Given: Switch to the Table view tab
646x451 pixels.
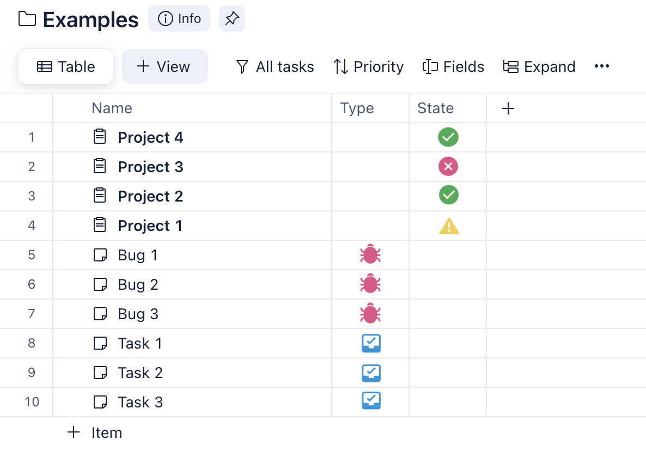Looking at the screenshot, I should coord(66,66).
